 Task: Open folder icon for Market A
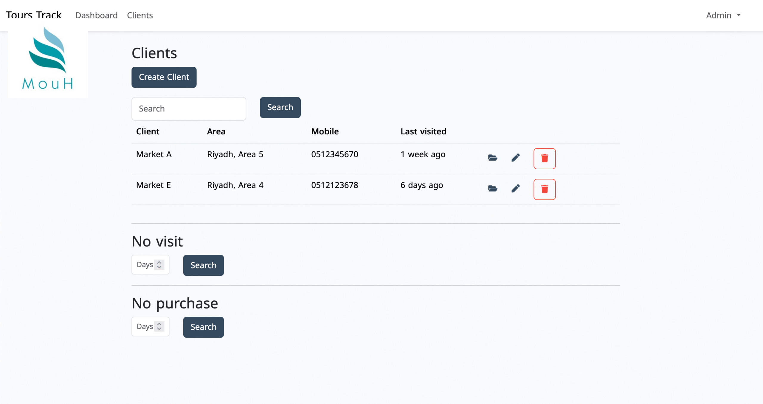[x=493, y=158]
